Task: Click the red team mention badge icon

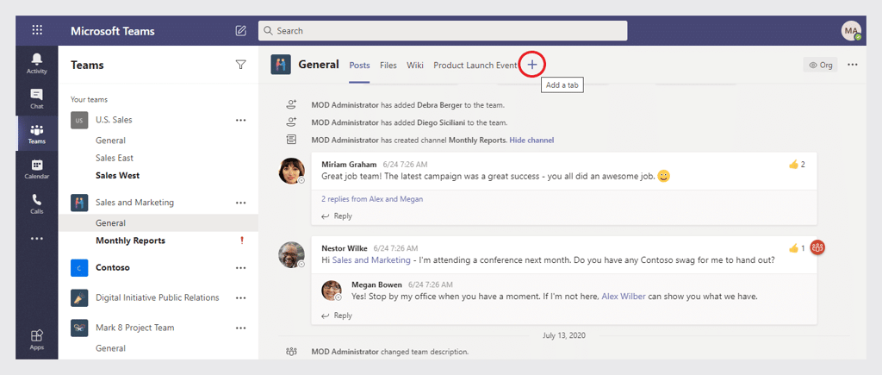Action: click(818, 247)
